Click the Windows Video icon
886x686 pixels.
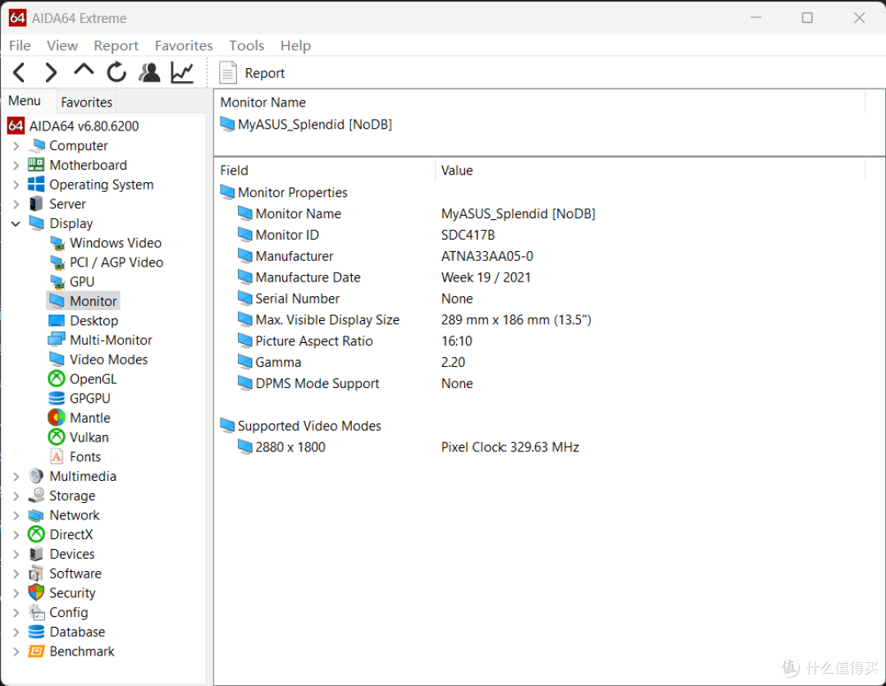click(x=57, y=243)
